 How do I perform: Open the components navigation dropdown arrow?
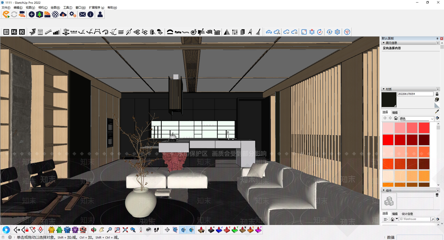point(397,219)
